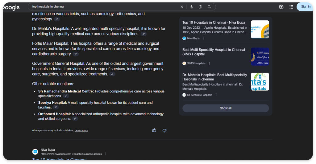The width and height of the screenshot is (316, 164).
Task: Open the settings gear menu
Action: 281,7
